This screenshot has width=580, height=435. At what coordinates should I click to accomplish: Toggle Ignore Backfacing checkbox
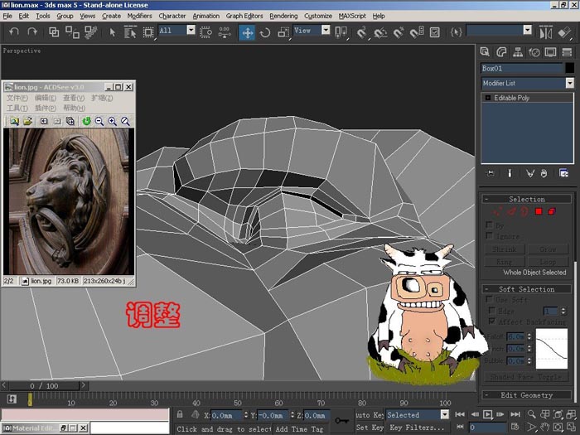(x=489, y=235)
